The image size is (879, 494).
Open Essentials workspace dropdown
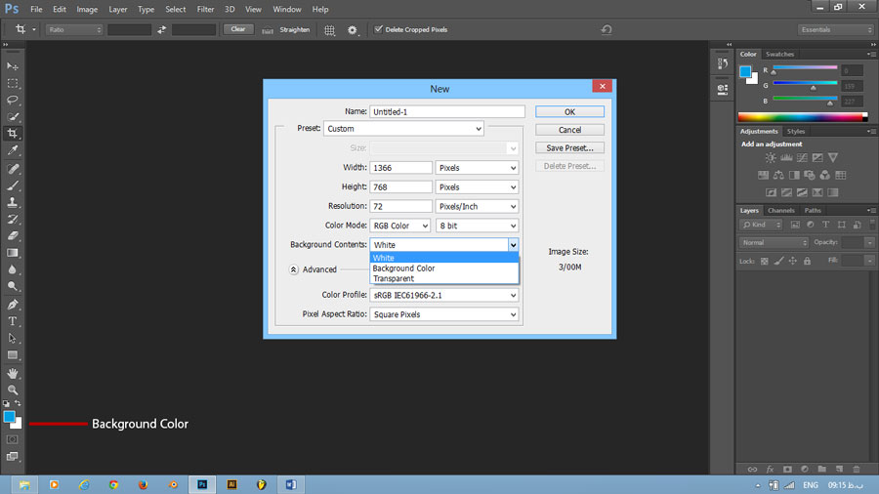coord(836,29)
